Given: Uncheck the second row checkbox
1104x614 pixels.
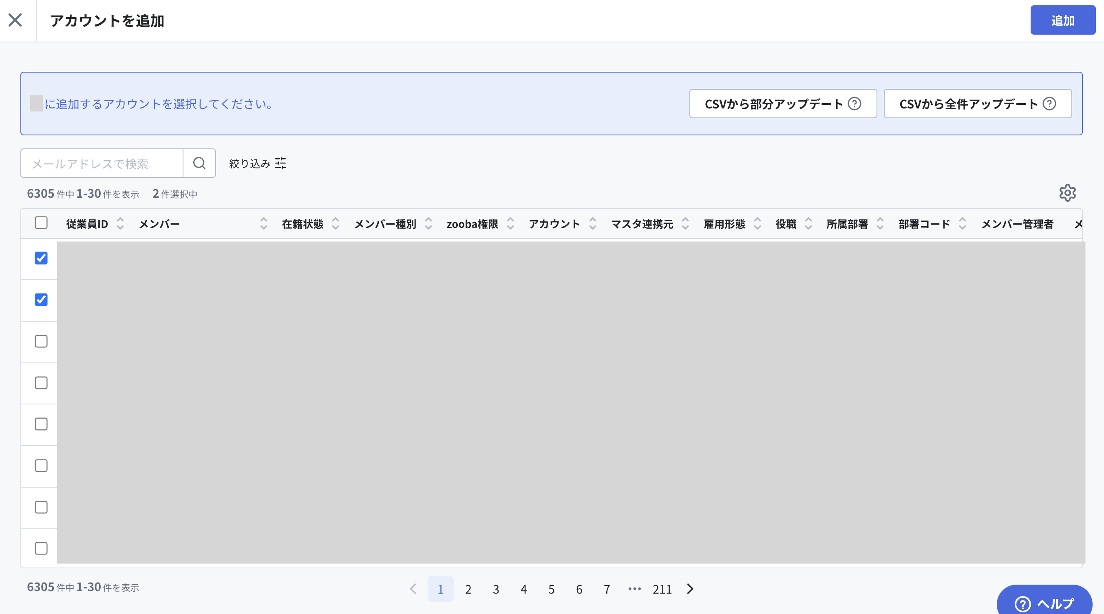Looking at the screenshot, I should coord(41,300).
